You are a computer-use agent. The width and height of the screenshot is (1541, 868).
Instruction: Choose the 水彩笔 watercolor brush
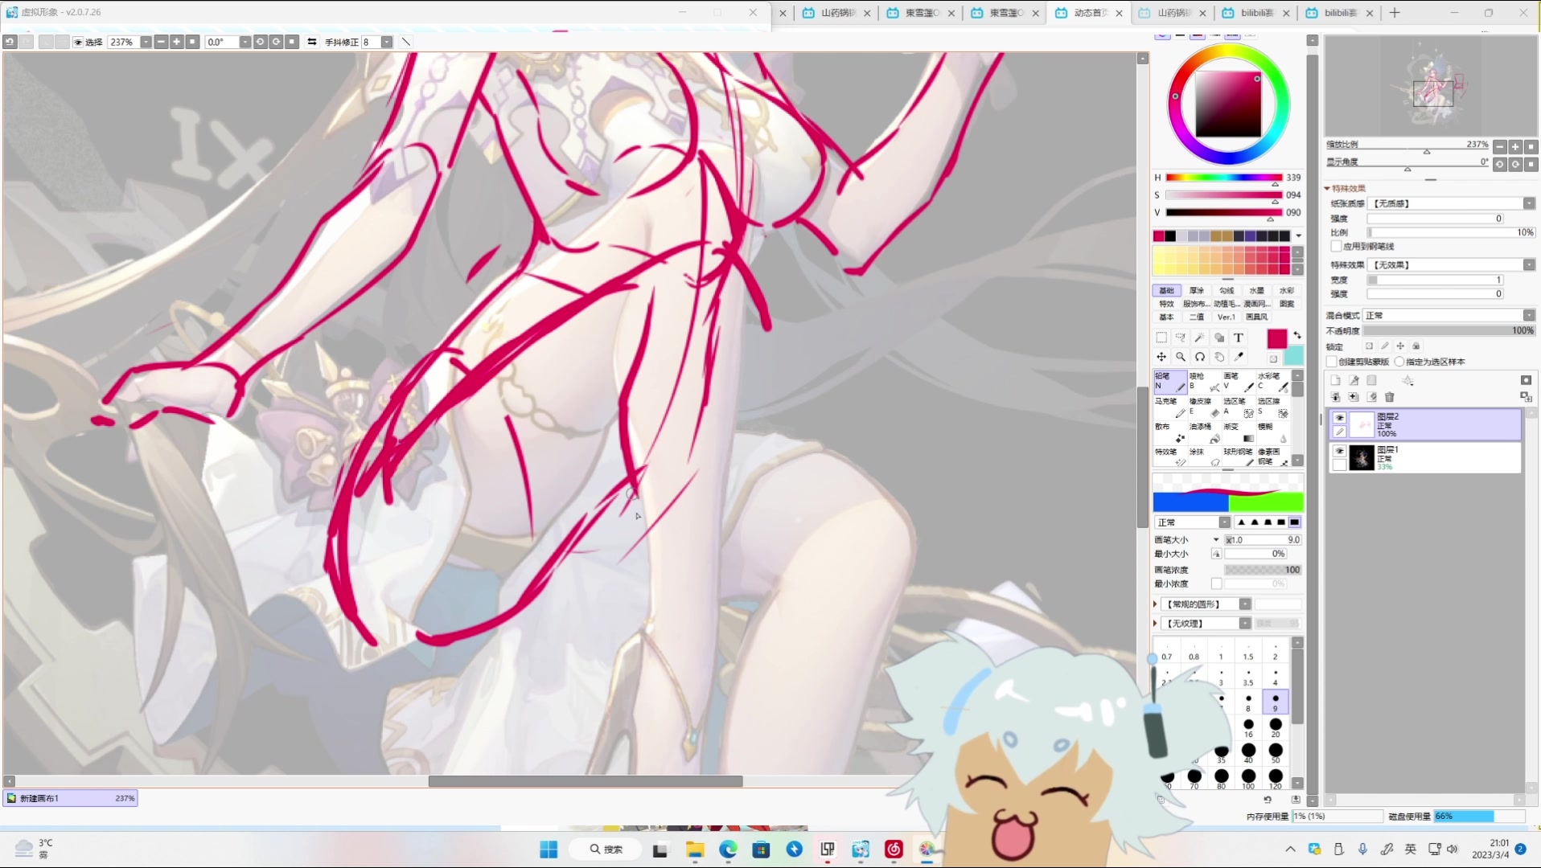coord(1273,382)
